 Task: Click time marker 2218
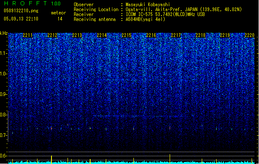click(201, 35)
